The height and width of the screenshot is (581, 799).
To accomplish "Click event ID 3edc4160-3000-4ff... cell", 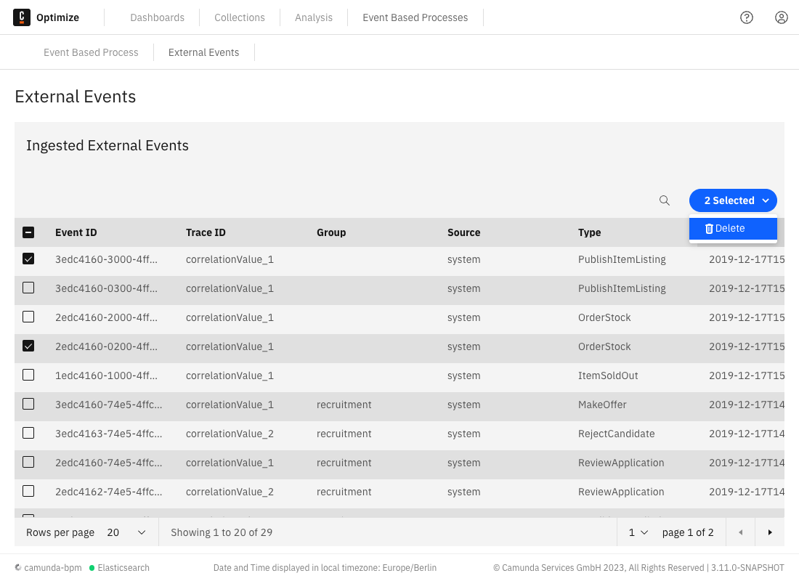I will 107,259.
